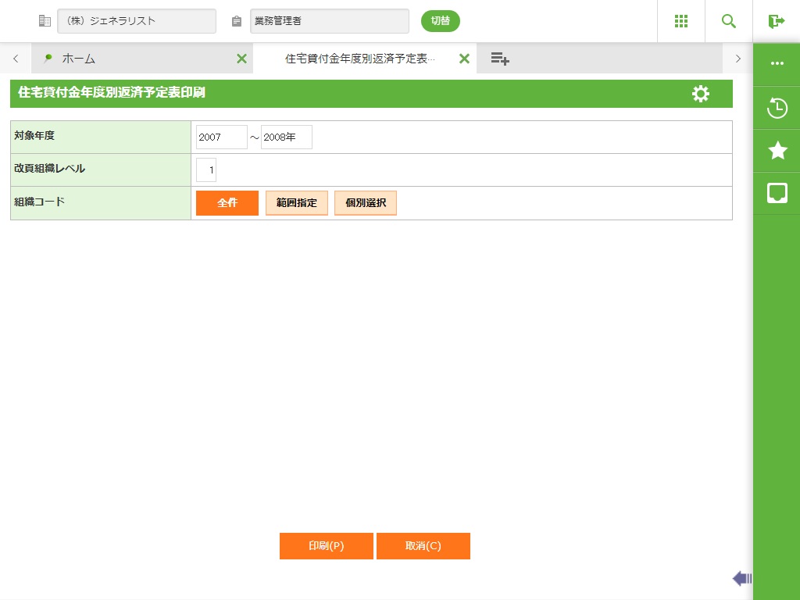
Task: Click the add tab list icon
Action: [x=500, y=59]
